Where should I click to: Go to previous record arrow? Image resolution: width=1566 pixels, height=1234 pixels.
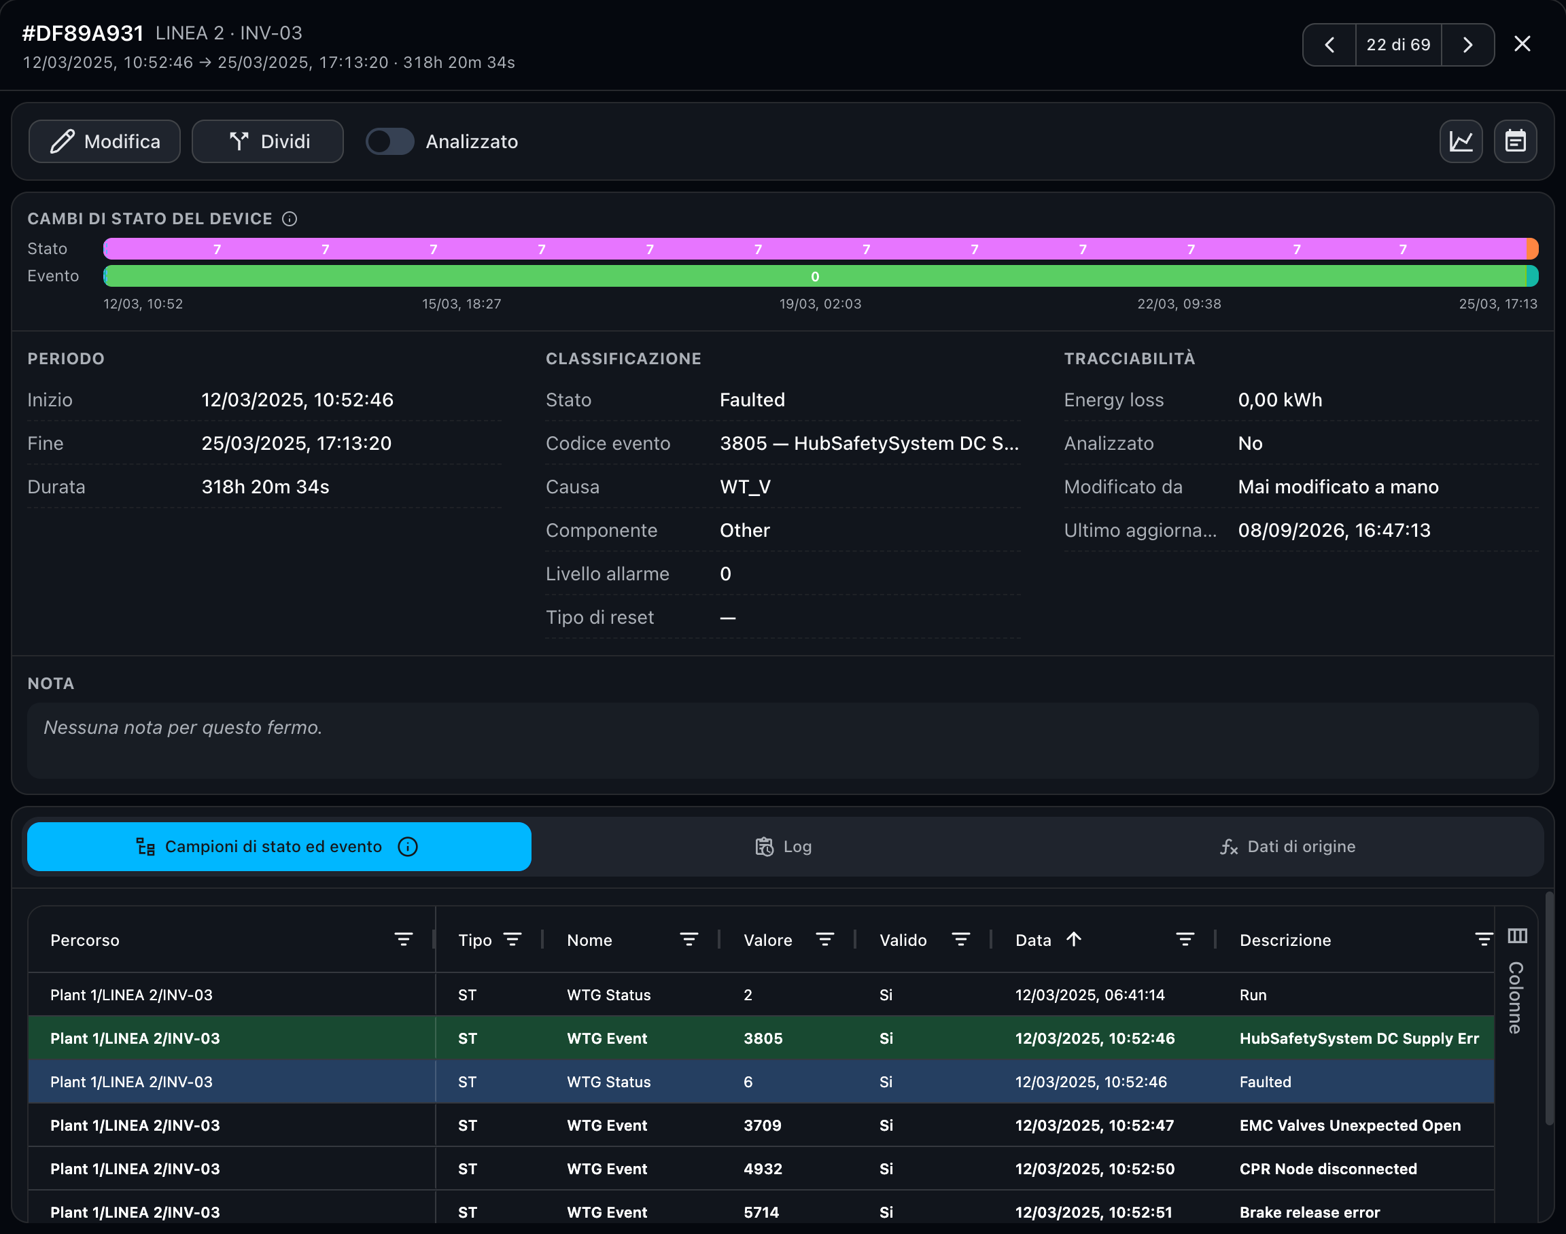[1329, 45]
